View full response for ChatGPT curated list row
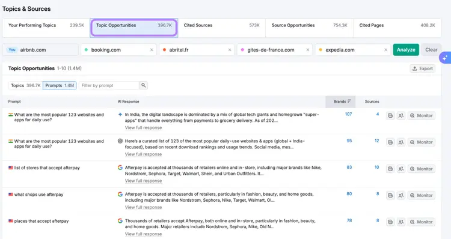The height and width of the screenshot is (239, 451). [143, 154]
